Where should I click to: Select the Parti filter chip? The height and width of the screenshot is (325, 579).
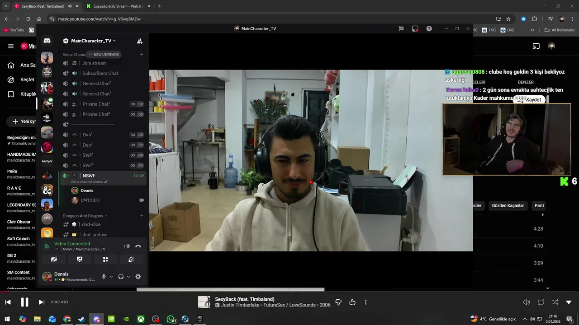[539, 205]
